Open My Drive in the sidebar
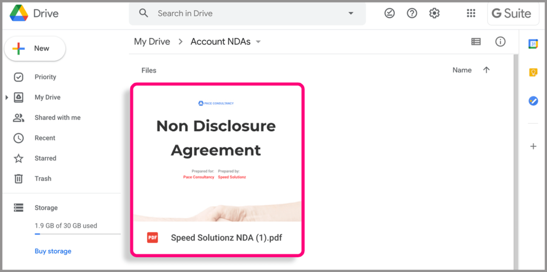 [48, 97]
